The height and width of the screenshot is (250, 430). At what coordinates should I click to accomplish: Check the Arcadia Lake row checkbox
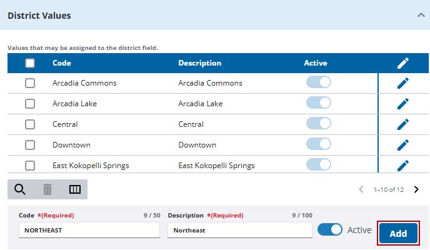point(30,104)
